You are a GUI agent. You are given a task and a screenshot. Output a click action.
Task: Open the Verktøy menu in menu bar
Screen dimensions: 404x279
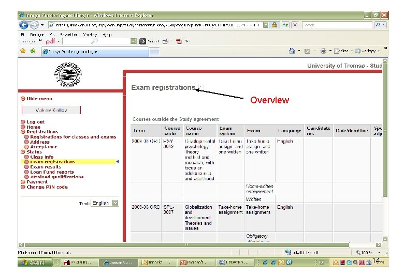tap(90, 35)
